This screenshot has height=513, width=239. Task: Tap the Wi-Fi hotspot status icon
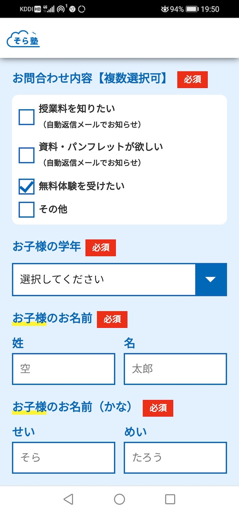[x=61, y=9]
